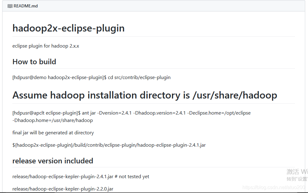Click 'final jar will be generated at directory'

[x=53, y=133]
